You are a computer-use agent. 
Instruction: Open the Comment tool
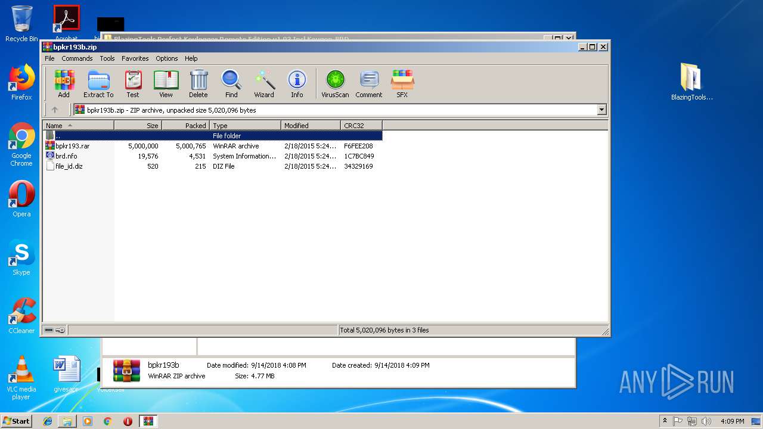[369, 83]
